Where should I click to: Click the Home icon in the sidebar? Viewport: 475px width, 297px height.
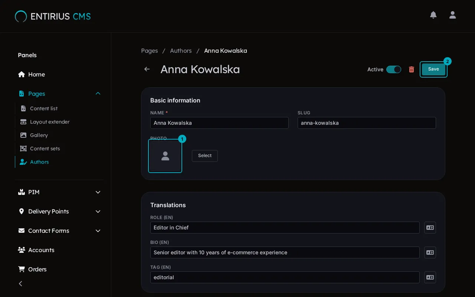pyautogui.click(x=22, y=74)
